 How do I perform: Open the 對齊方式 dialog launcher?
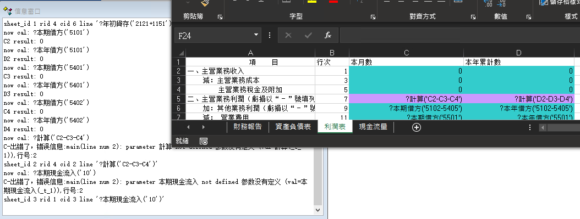pyautogui.click(x=473, y=17)
